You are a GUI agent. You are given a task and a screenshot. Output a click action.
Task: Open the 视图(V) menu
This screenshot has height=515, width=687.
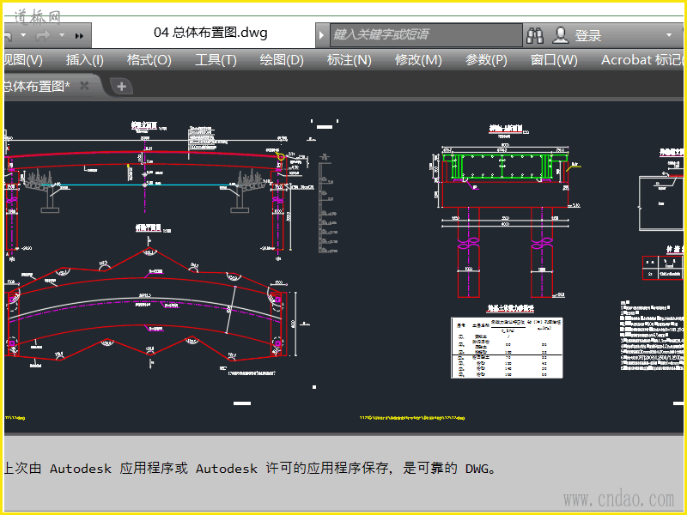coord(23,60)
